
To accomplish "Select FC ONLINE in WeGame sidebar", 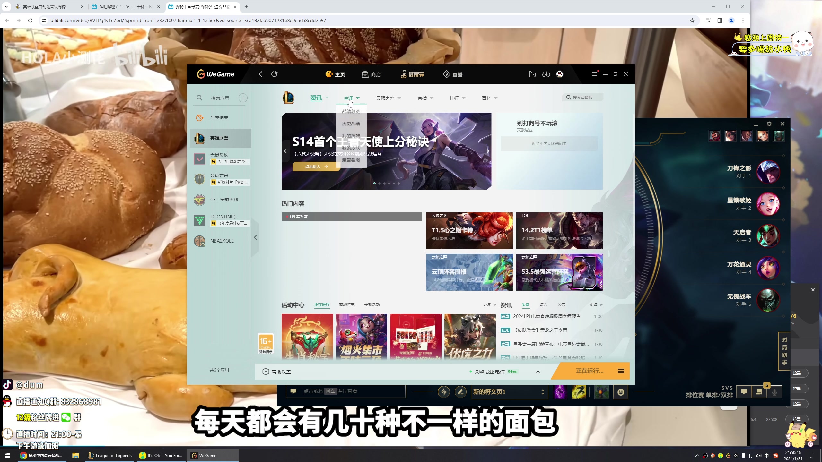I will 221,220.
